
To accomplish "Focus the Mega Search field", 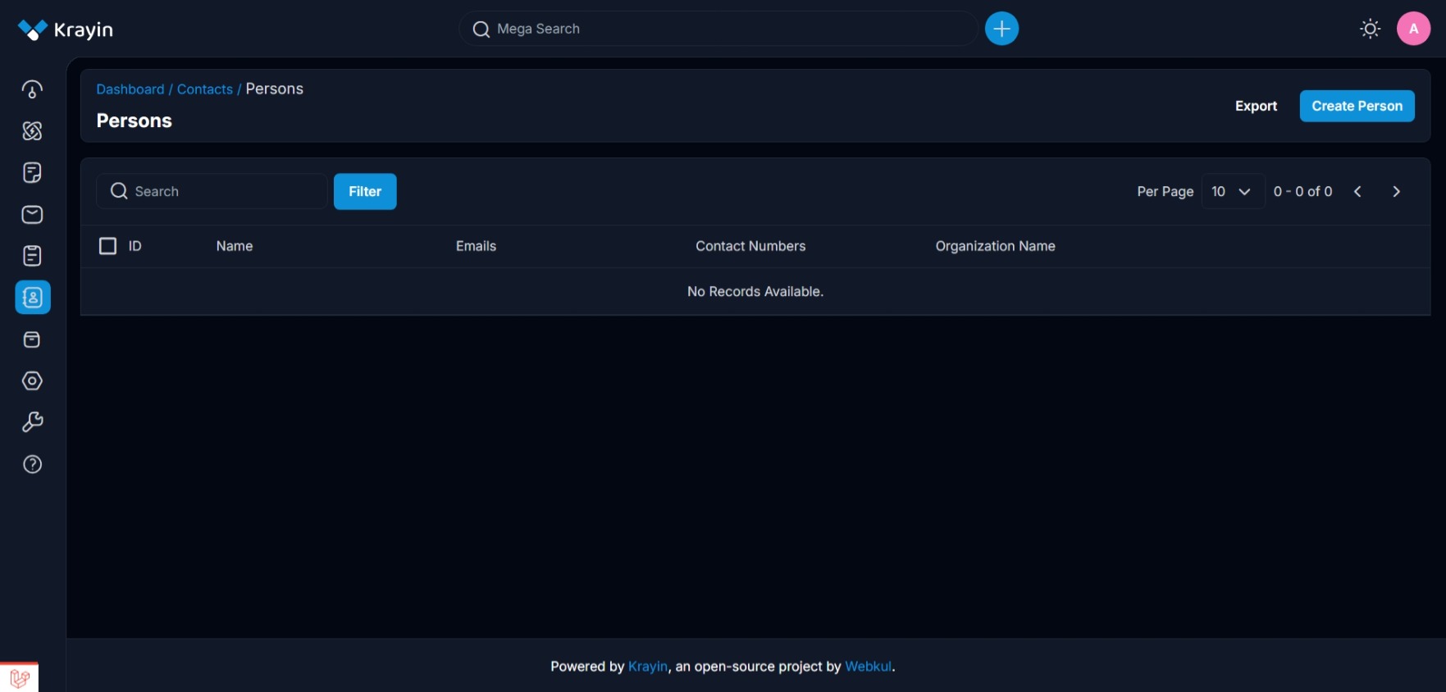I will 718,29.
